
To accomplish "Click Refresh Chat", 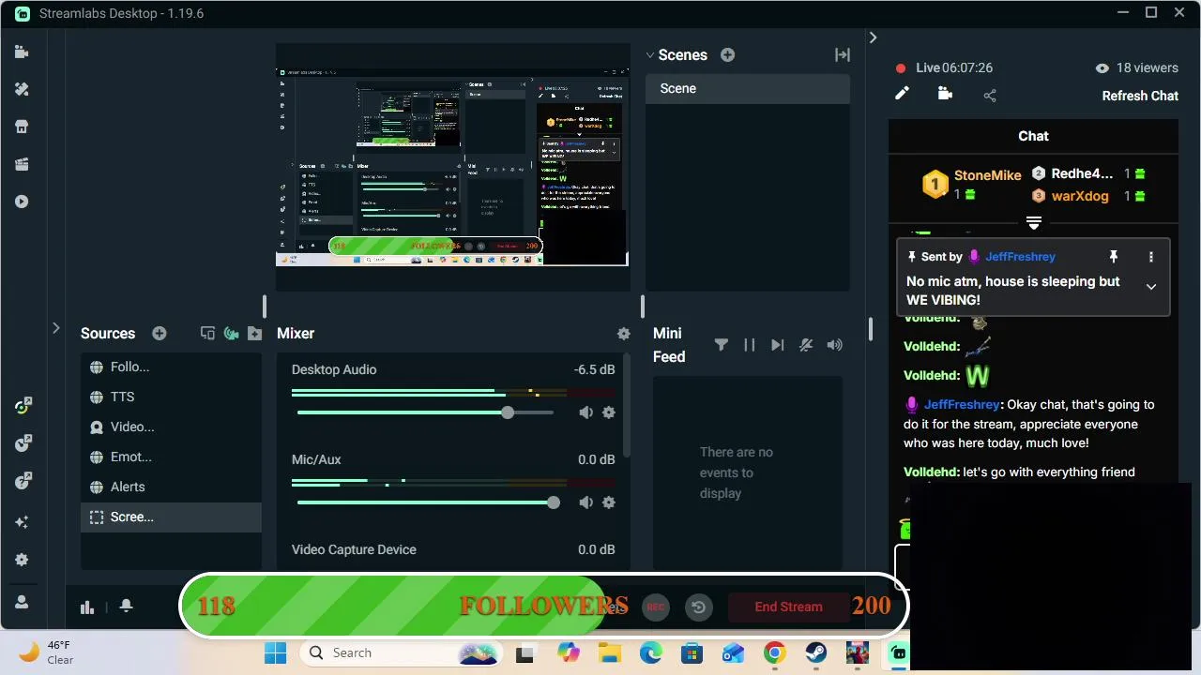I will coord(1140,96).
